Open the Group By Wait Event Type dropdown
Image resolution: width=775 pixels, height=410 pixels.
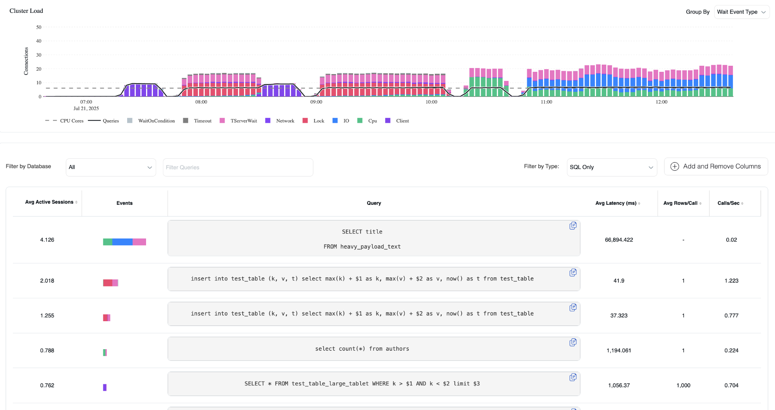pos(741,12)
